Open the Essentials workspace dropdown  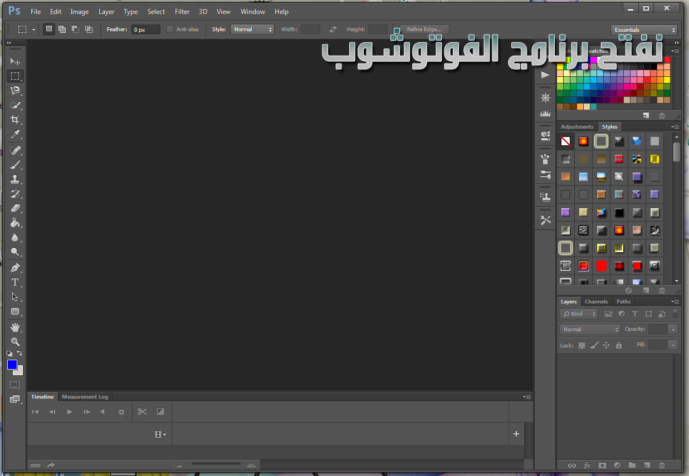(644, 30)
